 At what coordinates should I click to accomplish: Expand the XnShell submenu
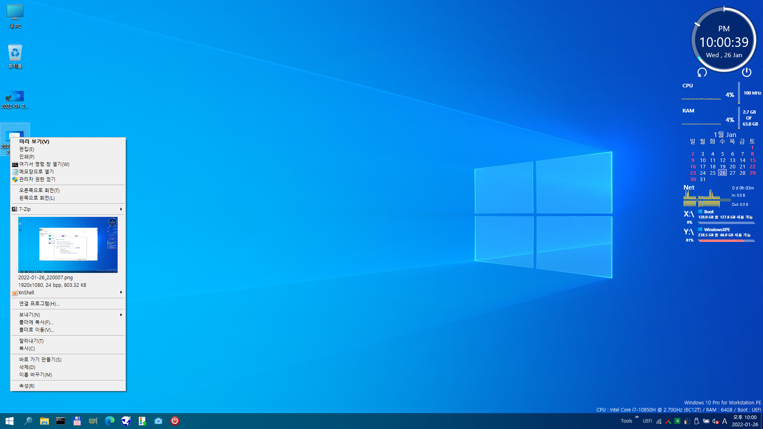pos(68,292)
